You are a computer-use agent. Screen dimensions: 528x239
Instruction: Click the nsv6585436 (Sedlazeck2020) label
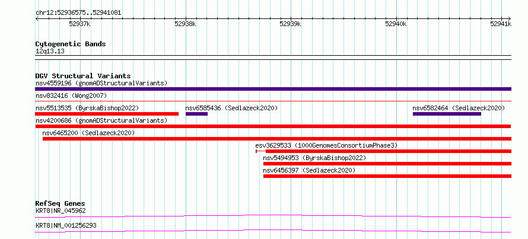[x=231, y=108]
